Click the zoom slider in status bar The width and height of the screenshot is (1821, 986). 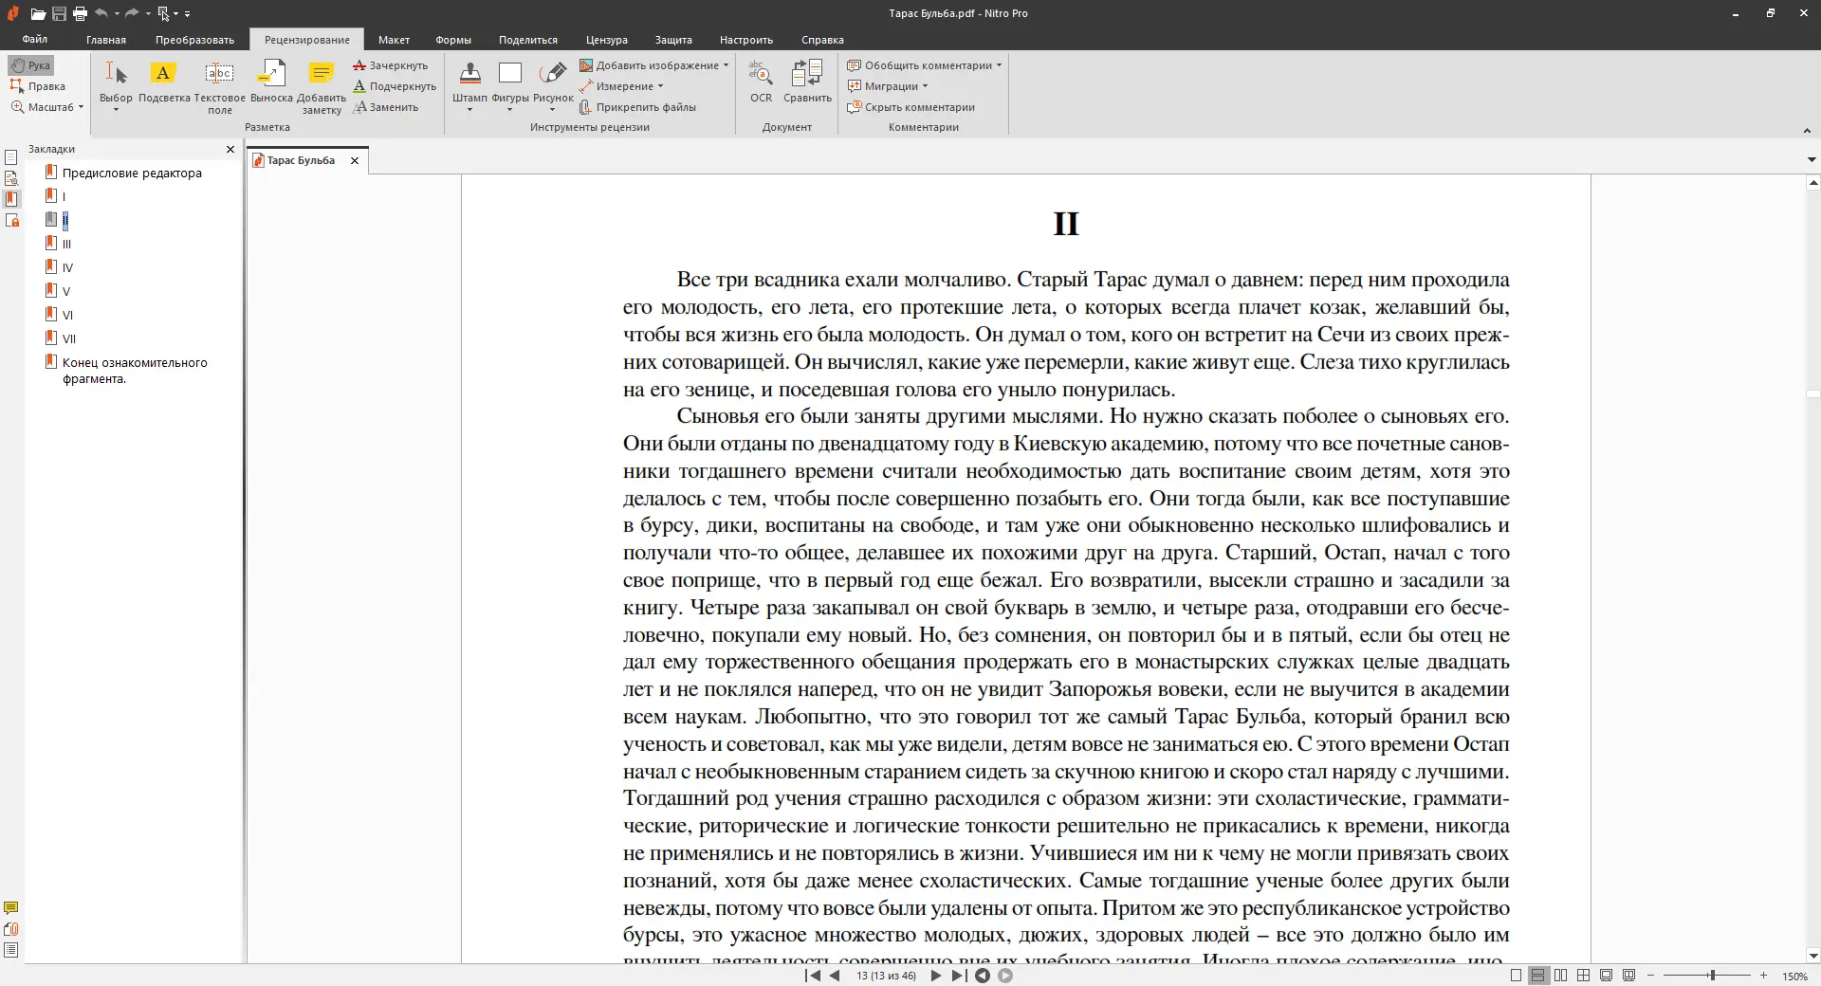pyautogui.click(x=1712, y=976)
